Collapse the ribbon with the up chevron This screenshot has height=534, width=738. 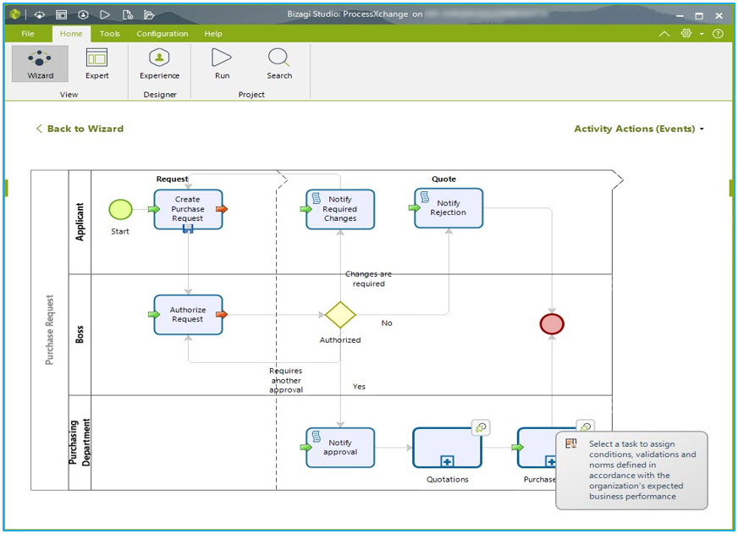click(x=664, y=34)
